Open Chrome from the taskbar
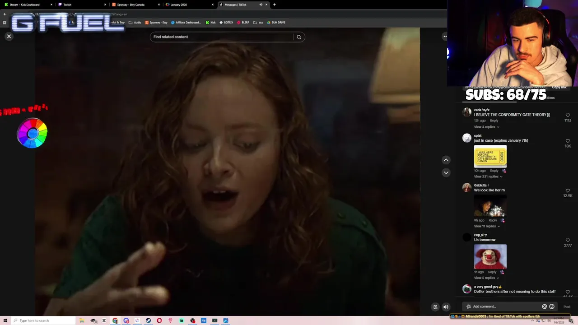This screenshot has width=578, height=325. coord(115,320)
